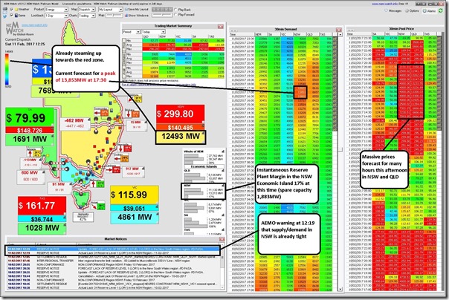Close the Trading Market Summary panel
The image size is (449, 300).
220,26
